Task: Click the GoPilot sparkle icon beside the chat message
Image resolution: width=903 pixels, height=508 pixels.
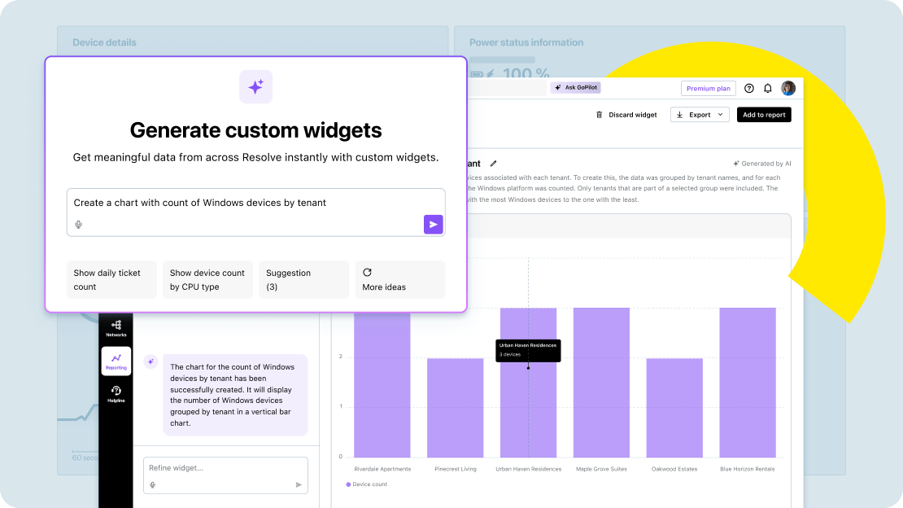Action: click(x=150, y=361)
